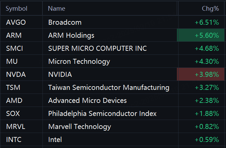Viewport: 226px width, 148px height.
Task: Select the AVGO ticker symbol
Action: pyautogui.click(x=16, y=22)
